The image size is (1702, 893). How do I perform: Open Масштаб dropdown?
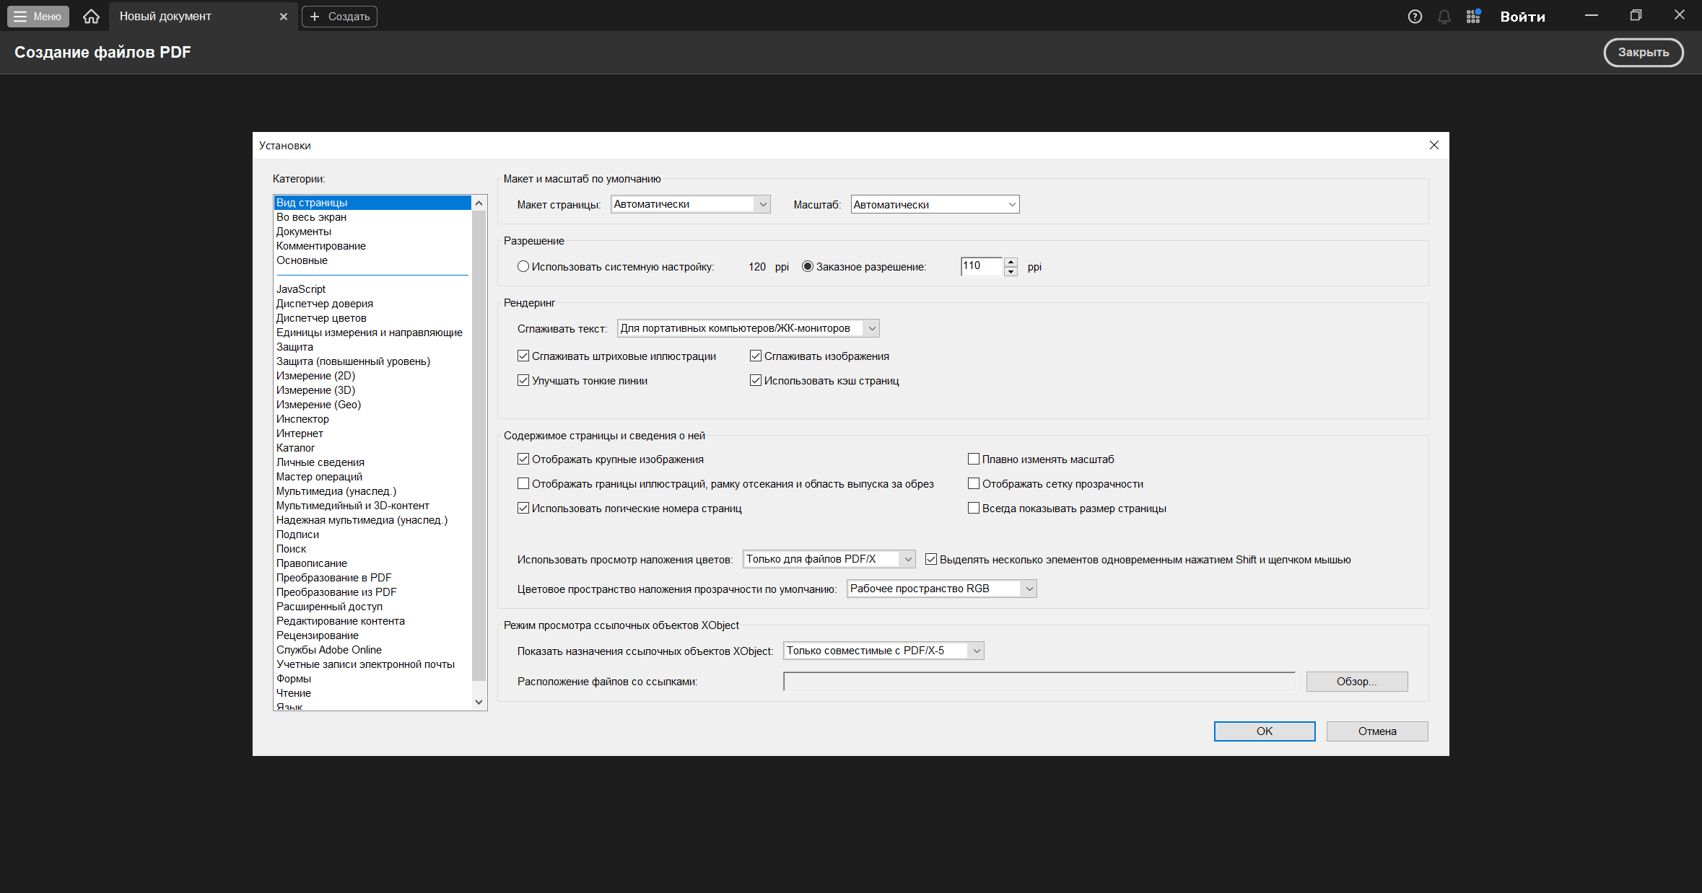tap(935, 204)
